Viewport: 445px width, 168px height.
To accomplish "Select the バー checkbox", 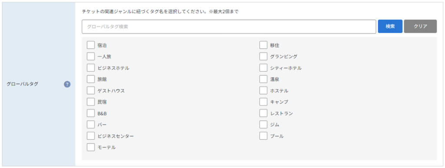I will 90,124.
